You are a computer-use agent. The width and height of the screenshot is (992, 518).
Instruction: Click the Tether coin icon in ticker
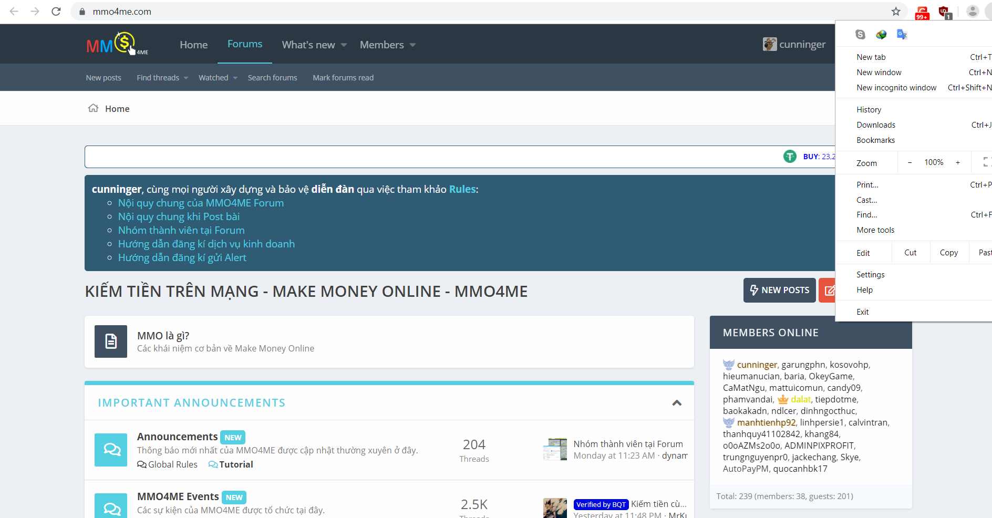pyautogui.click(x=790, y=157)
